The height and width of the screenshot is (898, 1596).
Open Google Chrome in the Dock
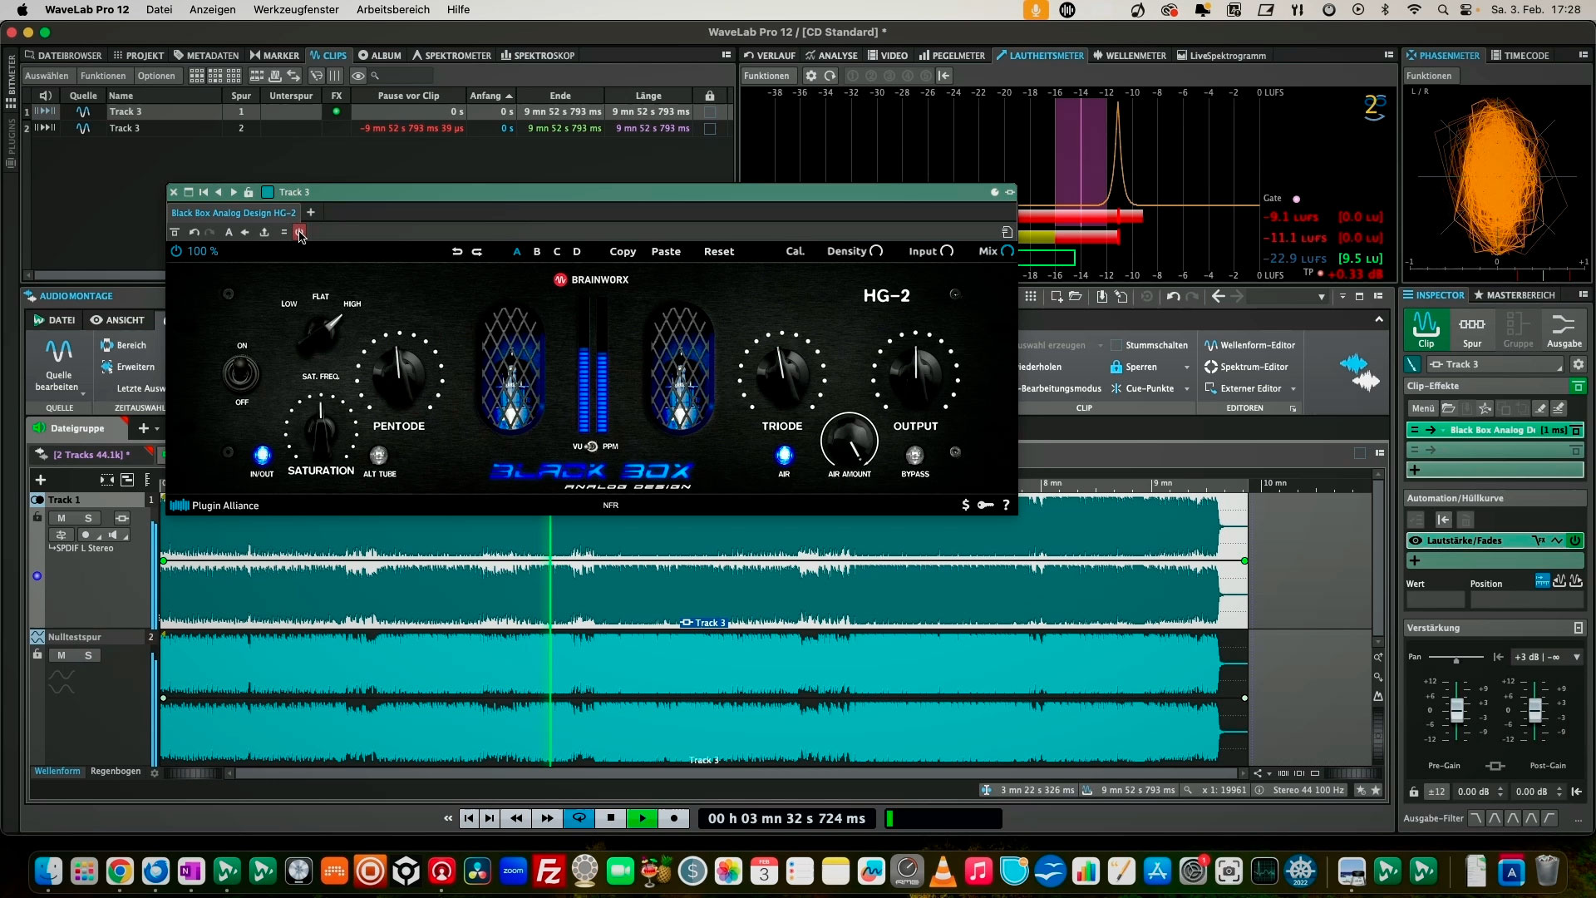(x=120, y=871)
